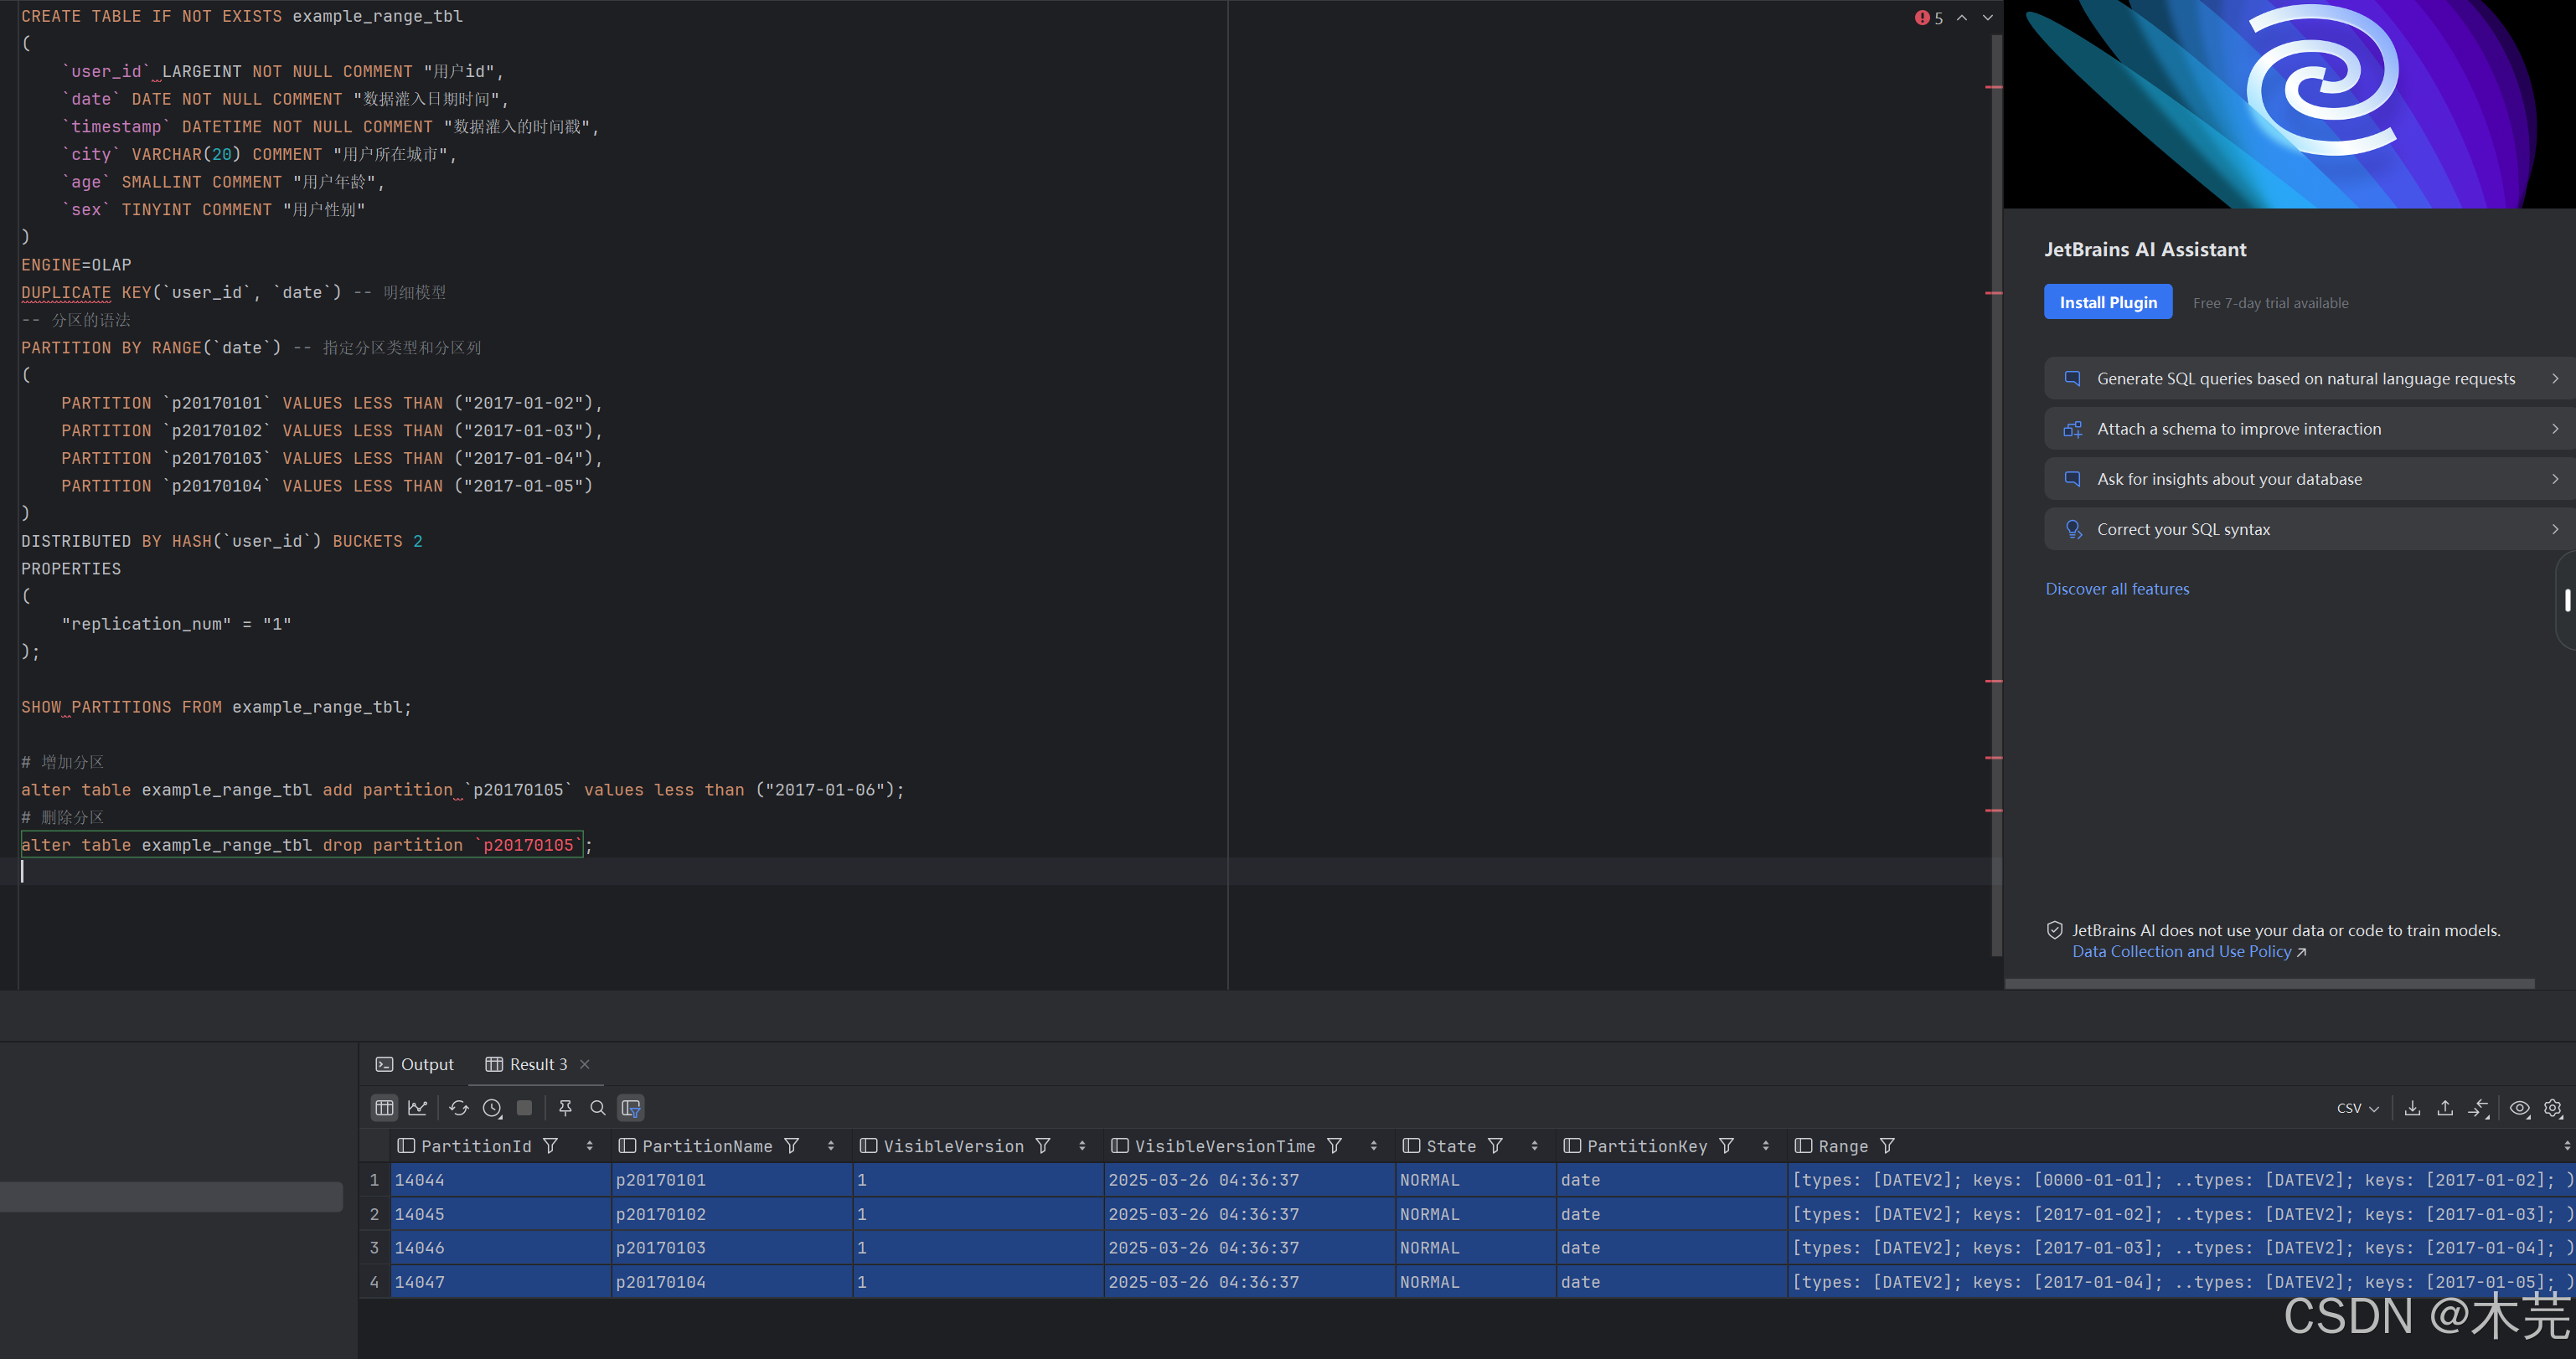Jump to next highlighted error arrow
Image resolution: width=2576 pixels, height=1359 pixels.
click(1988, 17)
